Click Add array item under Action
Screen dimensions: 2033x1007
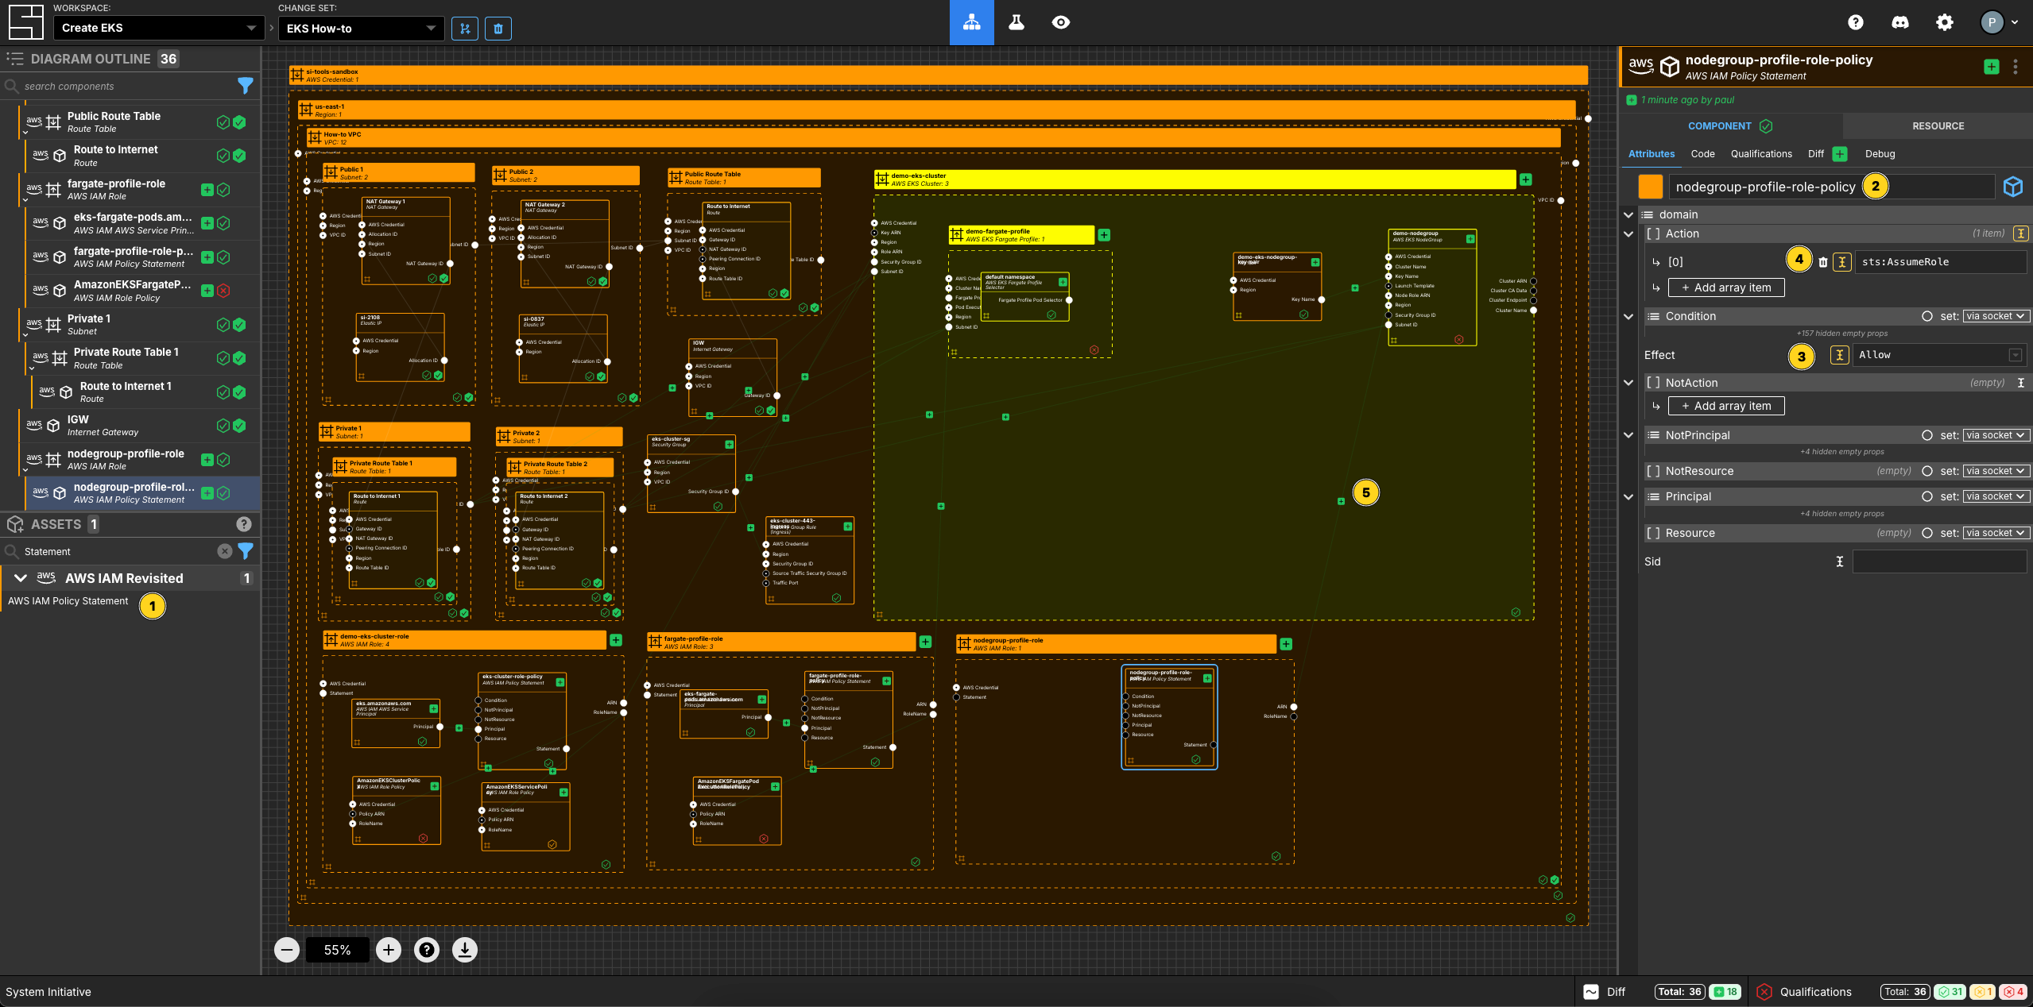click(x=1725, y=287)
